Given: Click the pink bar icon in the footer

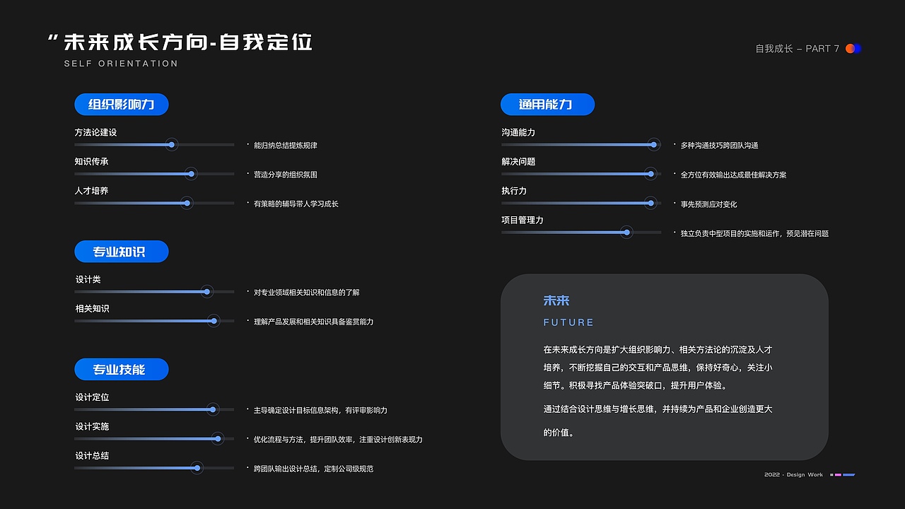Looking at the screenshot, I should [x=838, y=474].
